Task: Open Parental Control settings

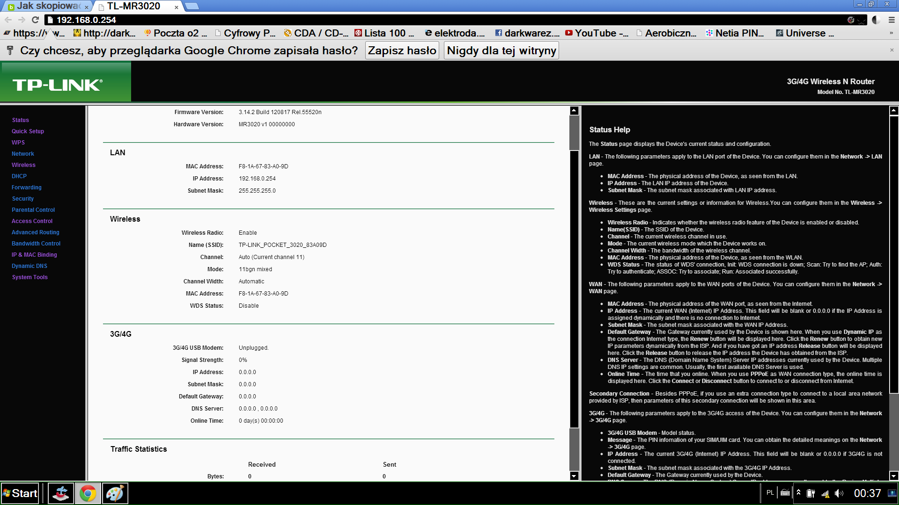Action: point(33,210)
